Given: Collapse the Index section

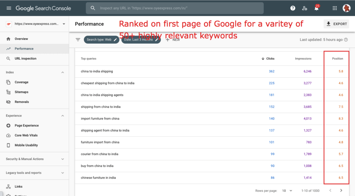Looking at the screenshot, I should click(x=63, y=72).
